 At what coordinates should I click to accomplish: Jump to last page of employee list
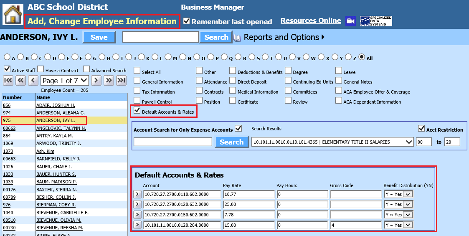(x=121, y=80)
